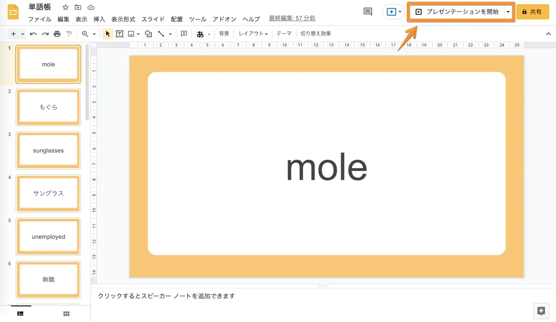Image resolution: width=556 pixels, height=322 pixels.
Task: Switch to grid view
Action: tap(66, 314)
